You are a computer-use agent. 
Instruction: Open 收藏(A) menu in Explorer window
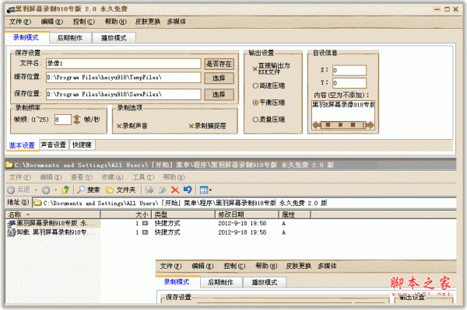112,177
